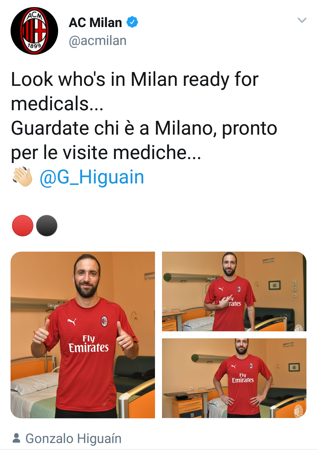Open the hands-on-hips photo
Viewport: 317px width, 458px height.
point(234,378)
